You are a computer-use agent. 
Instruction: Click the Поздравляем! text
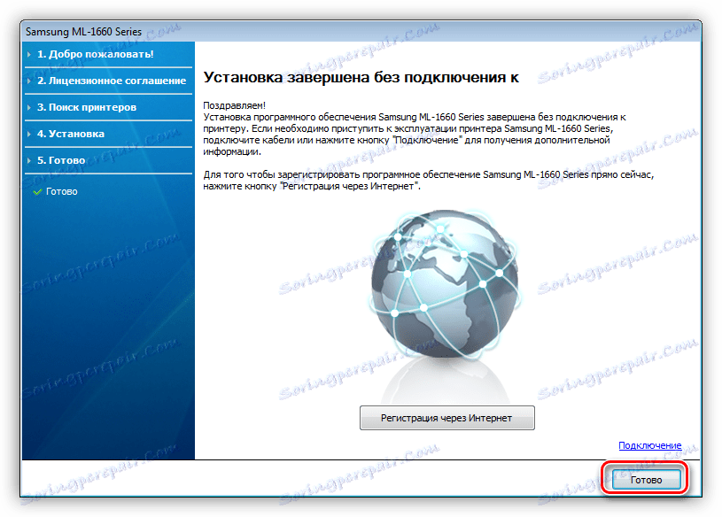(x=235, y=105)
